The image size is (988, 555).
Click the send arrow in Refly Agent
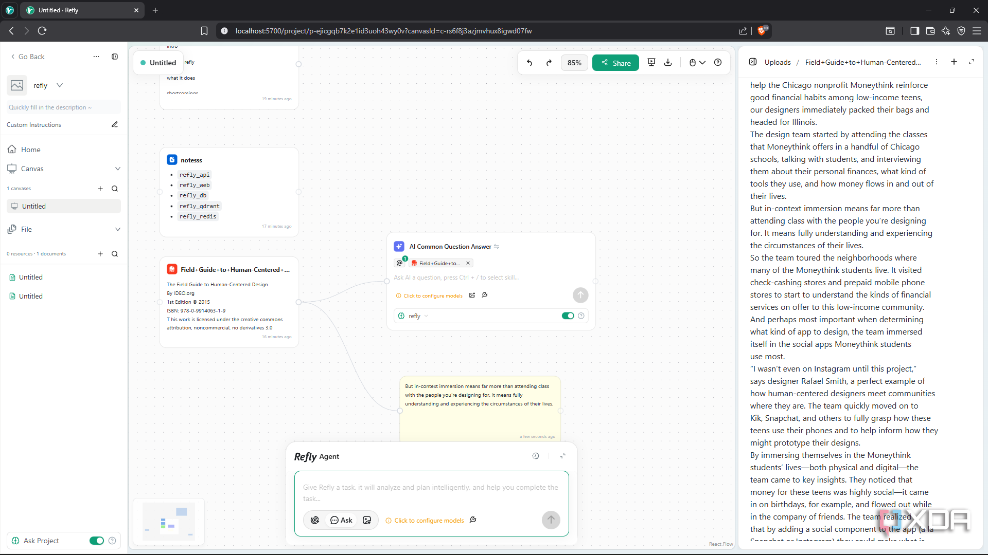tap(551, 520)
